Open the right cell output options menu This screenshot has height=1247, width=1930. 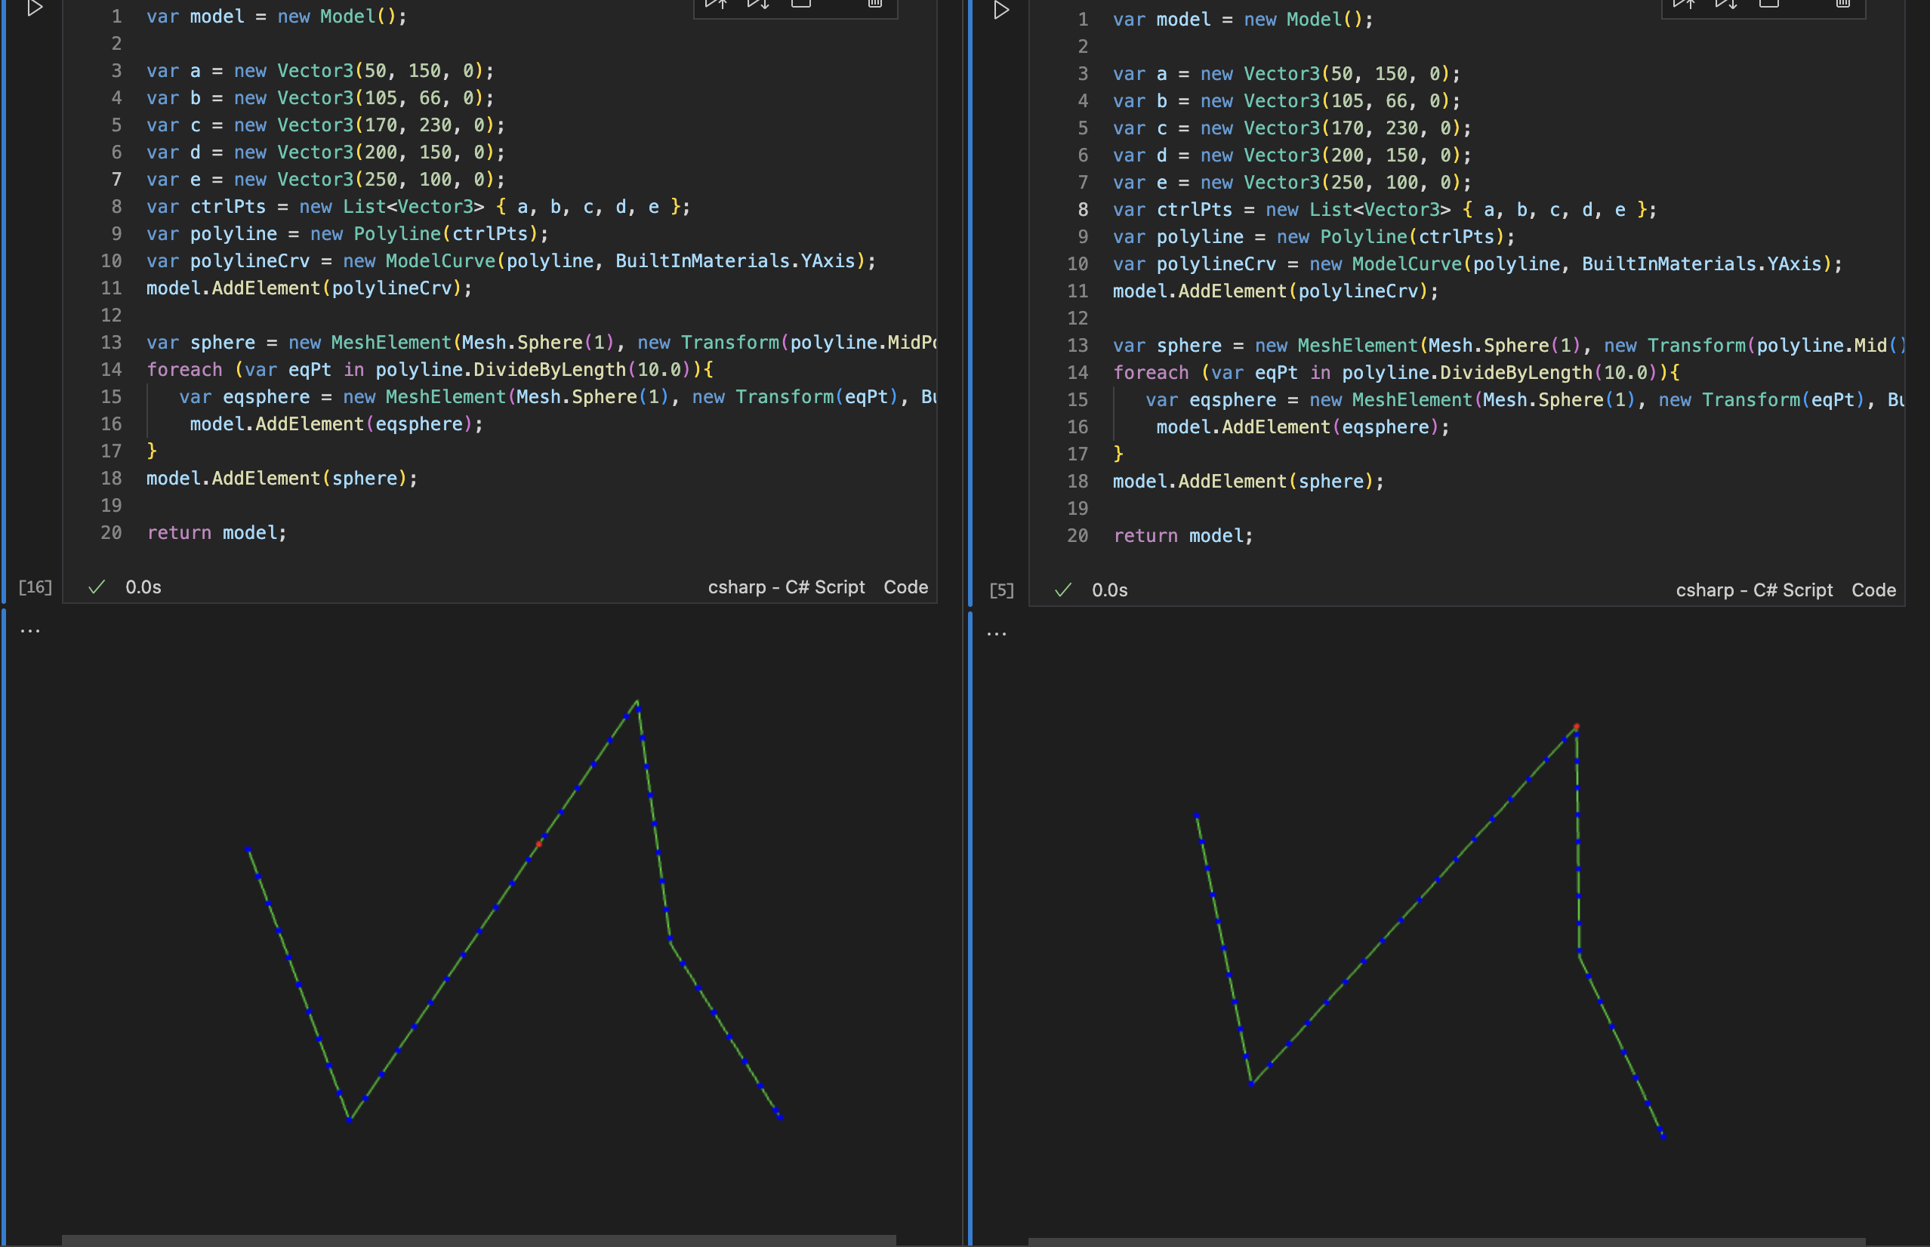(996, 633)
